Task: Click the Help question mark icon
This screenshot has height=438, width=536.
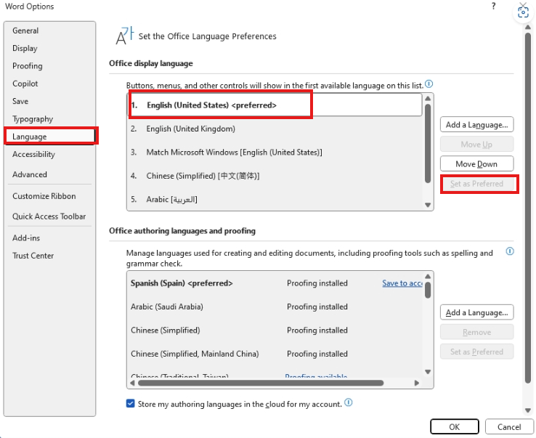Action: (x=494, y=6)
